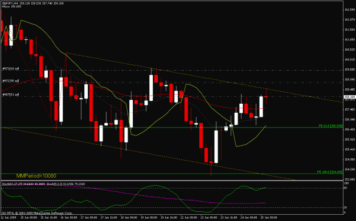Image resolution: width=356 pixels, height=221 pixels.
Task: Click the 160.015 price axis label
Action: click(x=350, y=59)
